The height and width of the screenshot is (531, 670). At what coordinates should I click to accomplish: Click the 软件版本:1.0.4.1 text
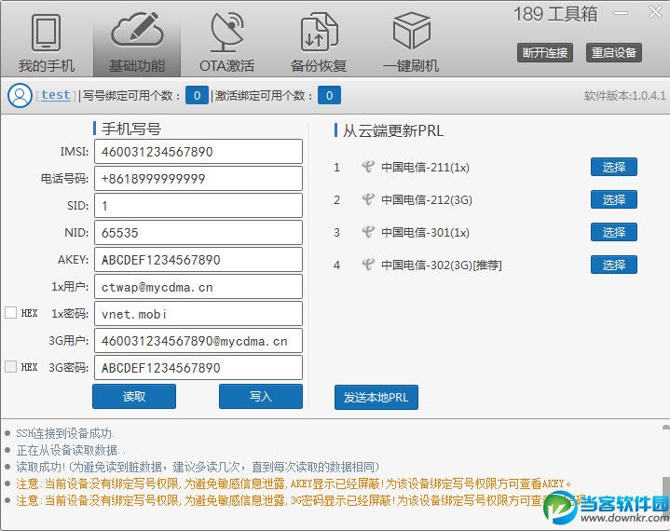(624, 96)
